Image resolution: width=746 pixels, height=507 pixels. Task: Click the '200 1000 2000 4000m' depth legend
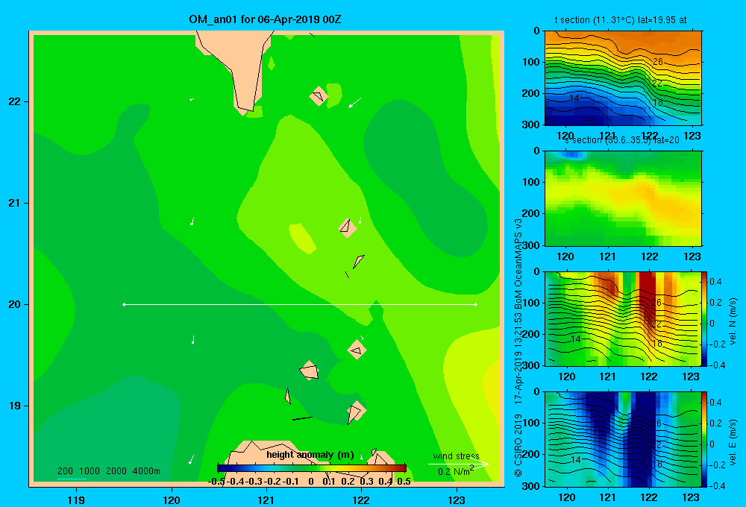click(108, 471)
